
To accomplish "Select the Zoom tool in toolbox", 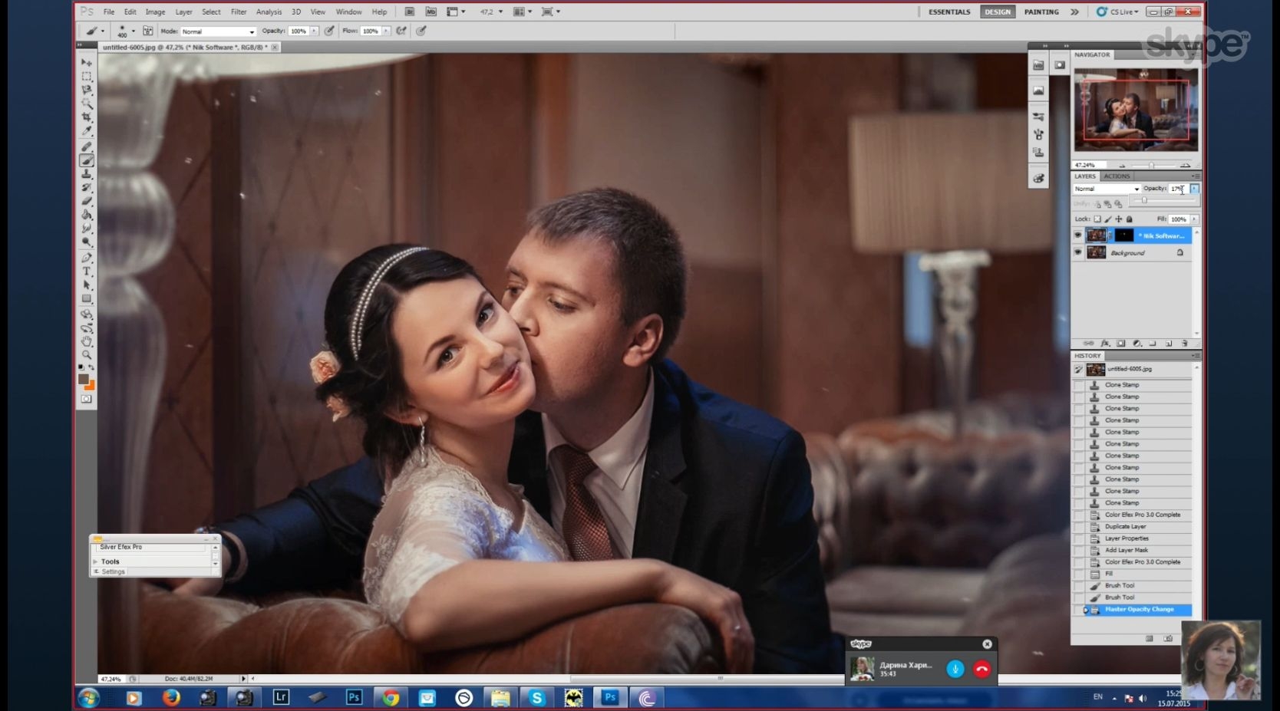I will click(x=87, y=355).
